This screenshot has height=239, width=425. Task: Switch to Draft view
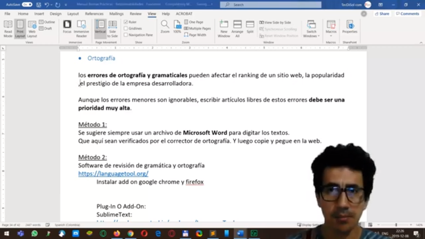pos(45,28)
